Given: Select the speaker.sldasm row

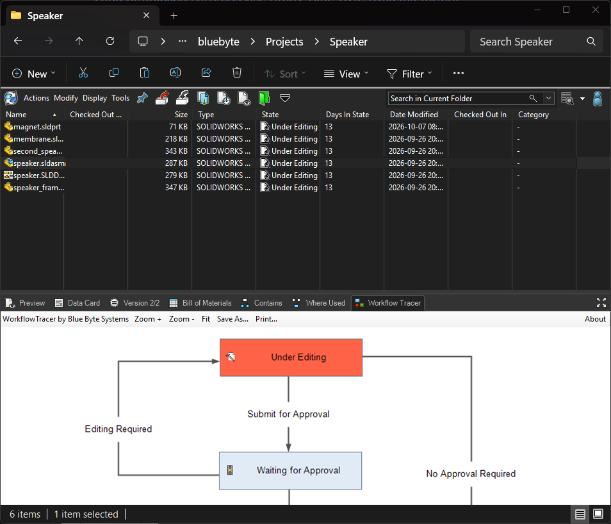Looking at the screenshot, I should (288, 163).
